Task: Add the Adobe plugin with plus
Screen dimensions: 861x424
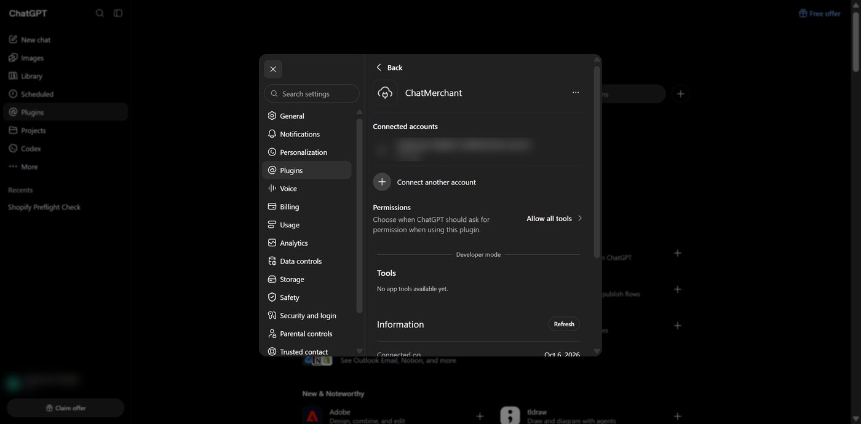Action: click(x=480, y=416)
